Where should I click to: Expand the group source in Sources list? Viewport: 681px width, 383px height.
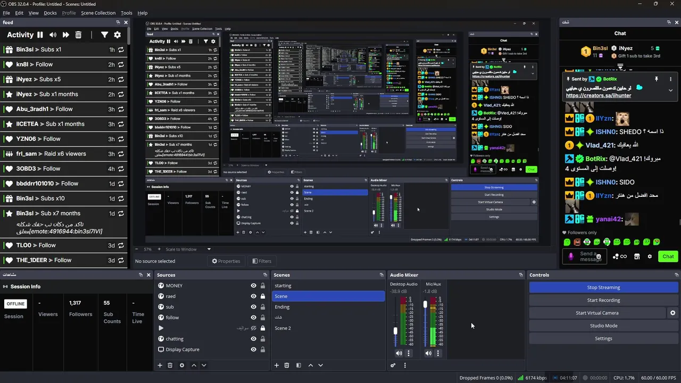(161, 328)
